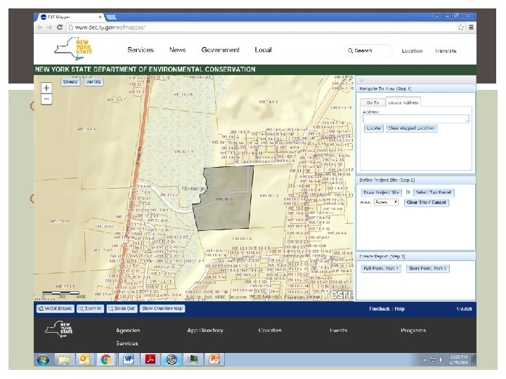Open Adobe Acrobat from the taskbar
This screenshot has width=506, height=379.
point(150,359)
